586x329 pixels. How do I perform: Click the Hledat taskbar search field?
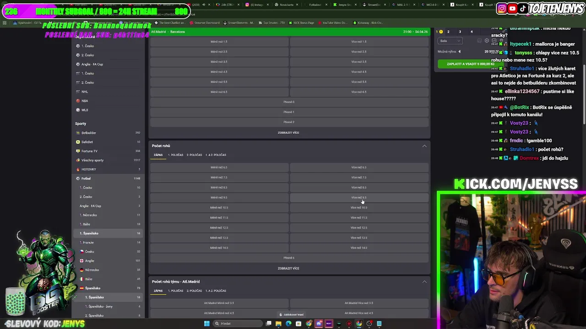pos(237,324)
